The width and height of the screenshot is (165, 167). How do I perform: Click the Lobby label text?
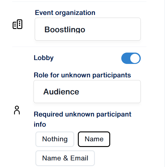pos(43,58)
